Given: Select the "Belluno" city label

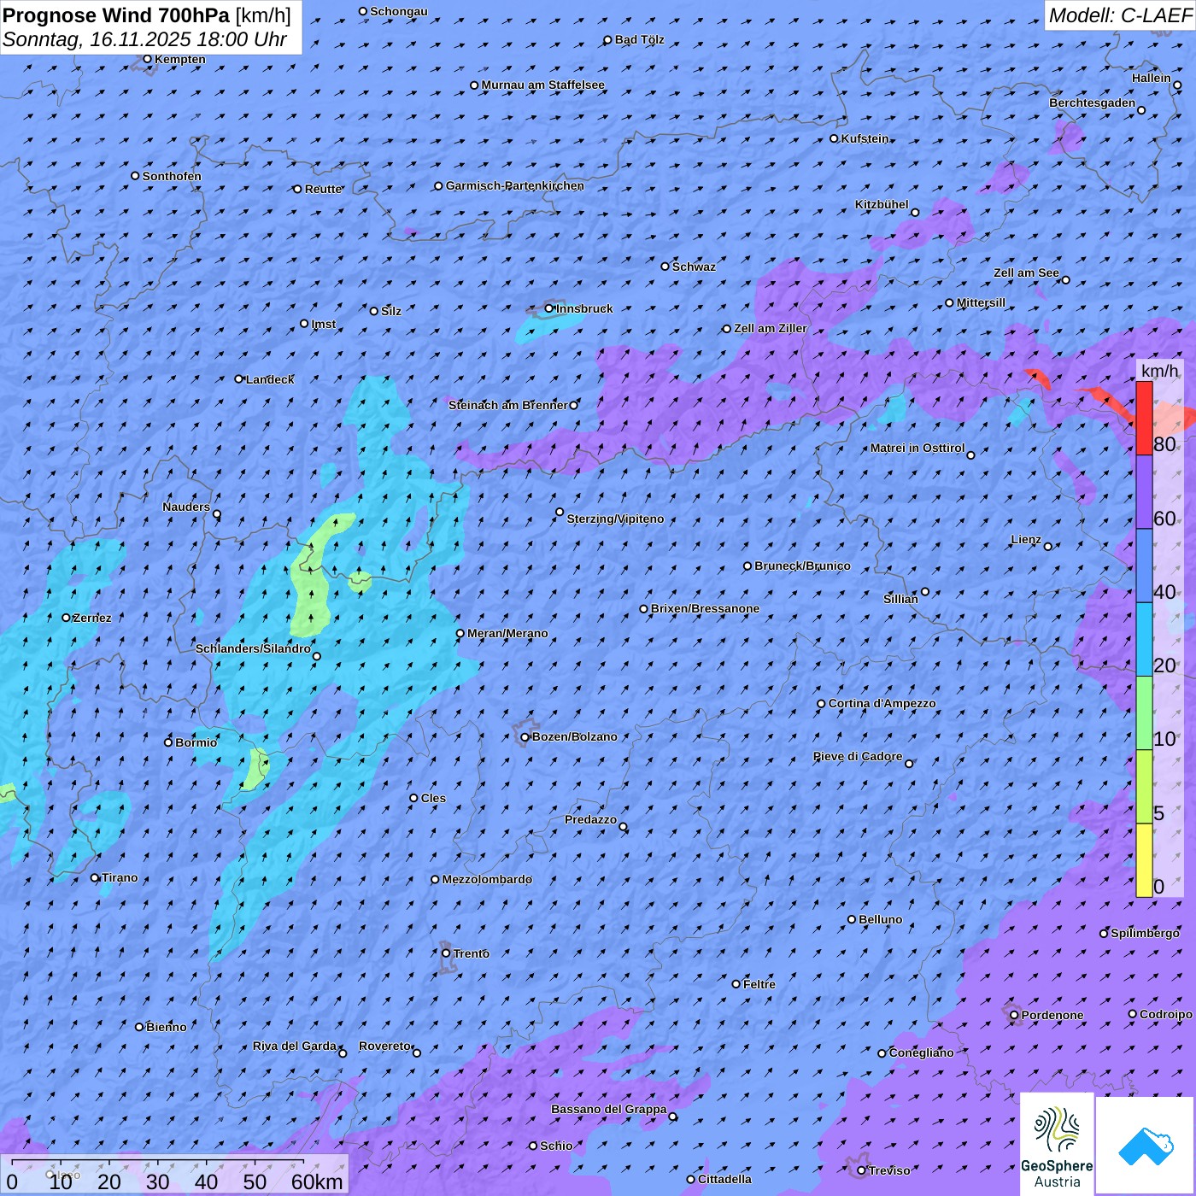Looking at the screenshot, I should click(x=880, y=919).
